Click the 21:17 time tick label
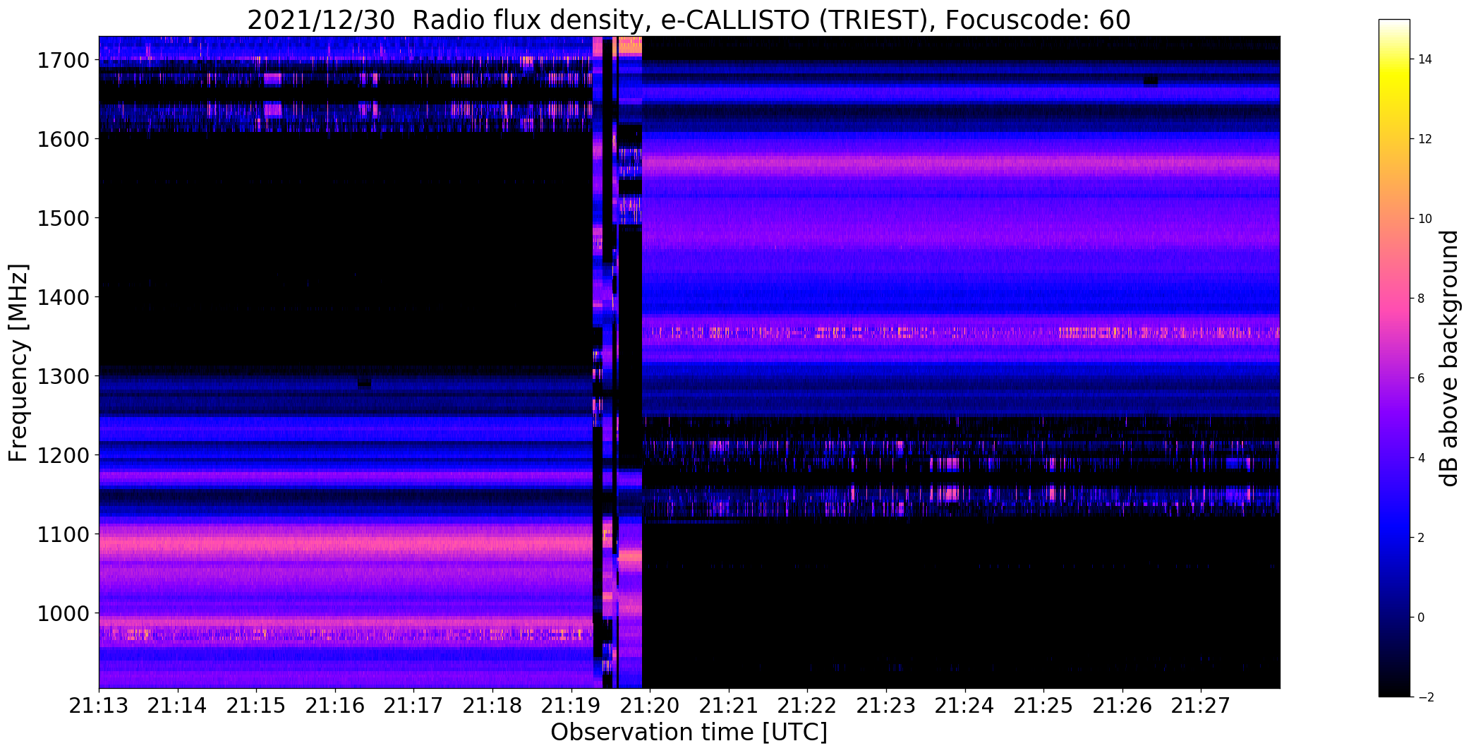The height and width of the screenshot is (753, 1471). (413, 706)
